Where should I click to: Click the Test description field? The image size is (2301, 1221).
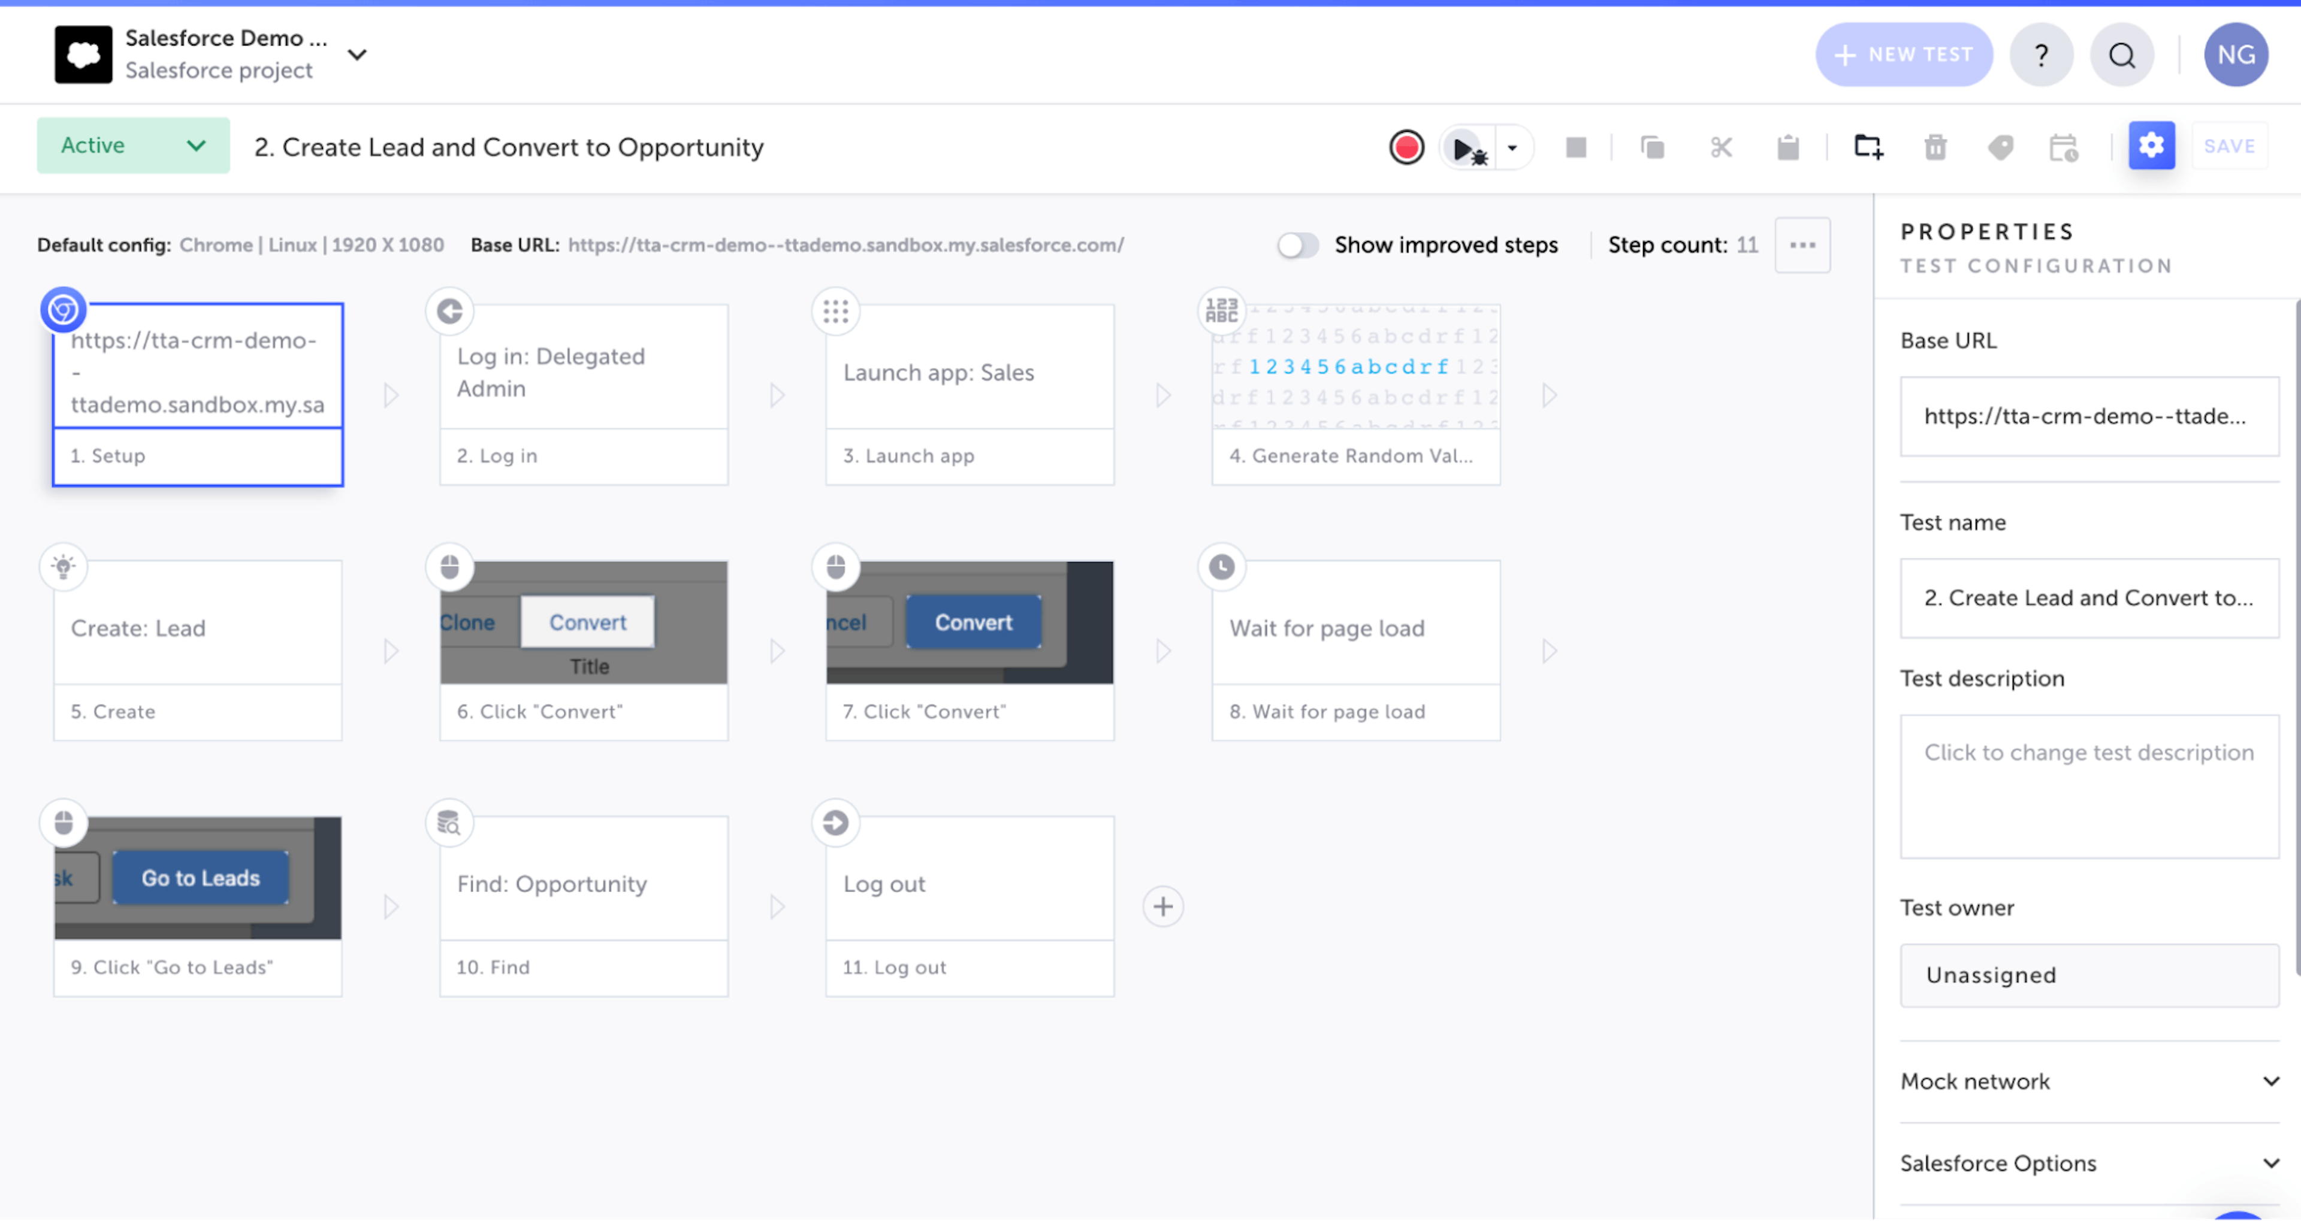click(x=2088, y=786)
